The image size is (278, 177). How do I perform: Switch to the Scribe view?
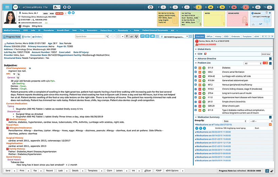point(26,37)
